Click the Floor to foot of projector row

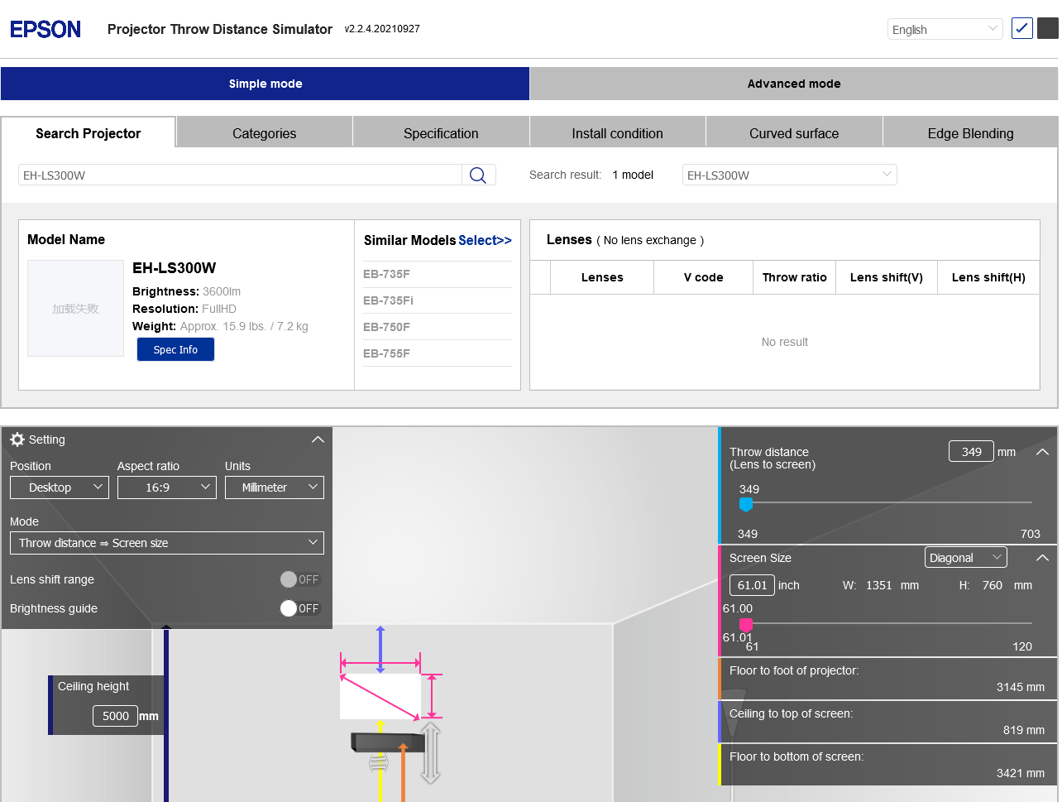coord(887,679)
